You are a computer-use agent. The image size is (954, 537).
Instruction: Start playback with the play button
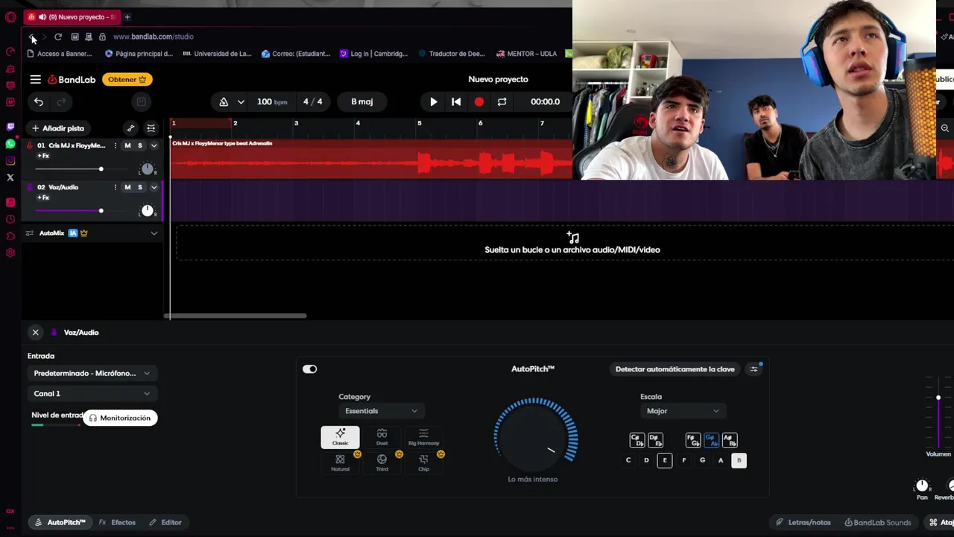[434, 101]
